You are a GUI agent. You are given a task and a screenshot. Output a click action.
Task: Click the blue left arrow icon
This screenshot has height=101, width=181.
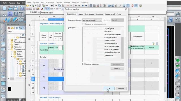[x=83, y=6]
